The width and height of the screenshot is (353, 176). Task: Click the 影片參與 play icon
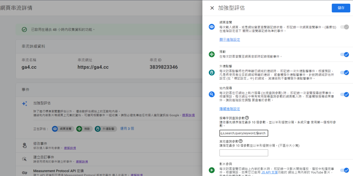point(212,170)
